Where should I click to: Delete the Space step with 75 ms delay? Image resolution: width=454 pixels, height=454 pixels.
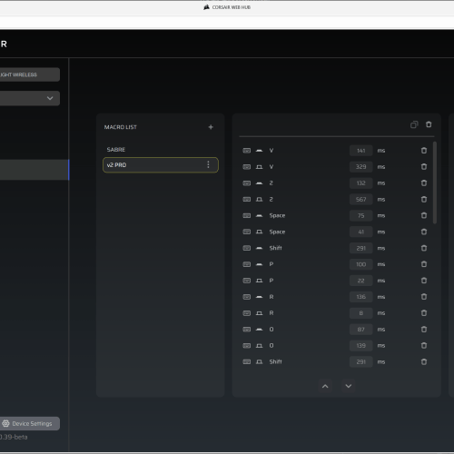424,215
